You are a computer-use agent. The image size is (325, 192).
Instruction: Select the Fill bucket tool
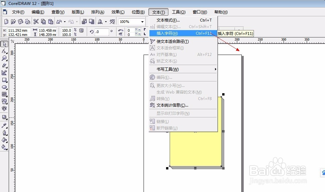[4, 140]
